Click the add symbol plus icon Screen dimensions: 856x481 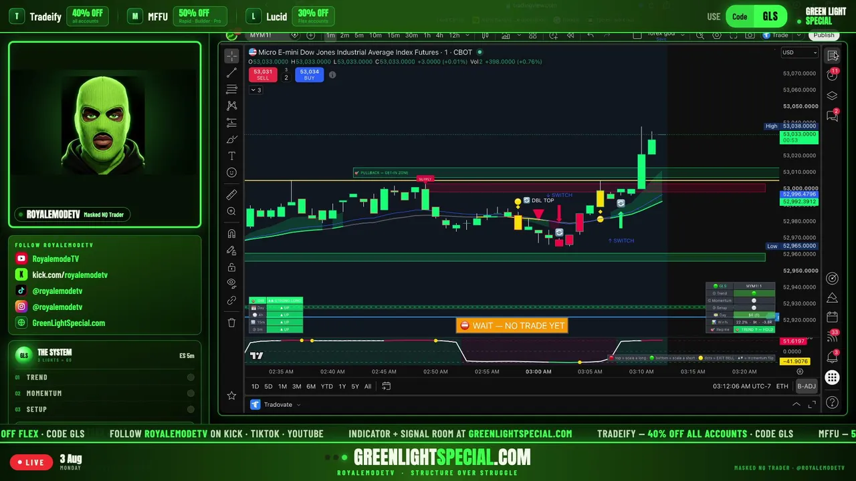[310, 35]
